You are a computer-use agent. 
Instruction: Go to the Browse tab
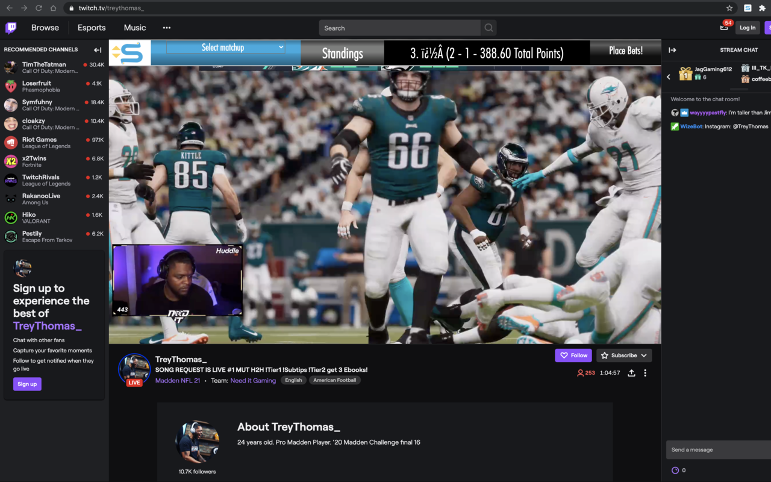tap(45, 28)
